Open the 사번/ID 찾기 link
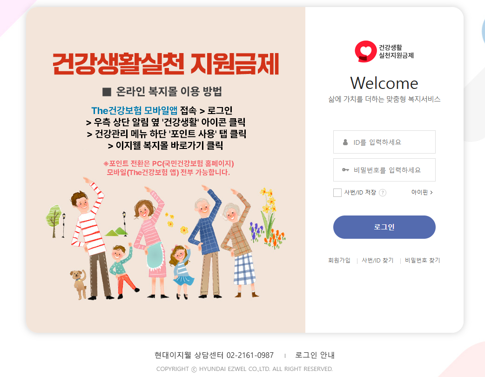The image size is (485, 377). 377,260
